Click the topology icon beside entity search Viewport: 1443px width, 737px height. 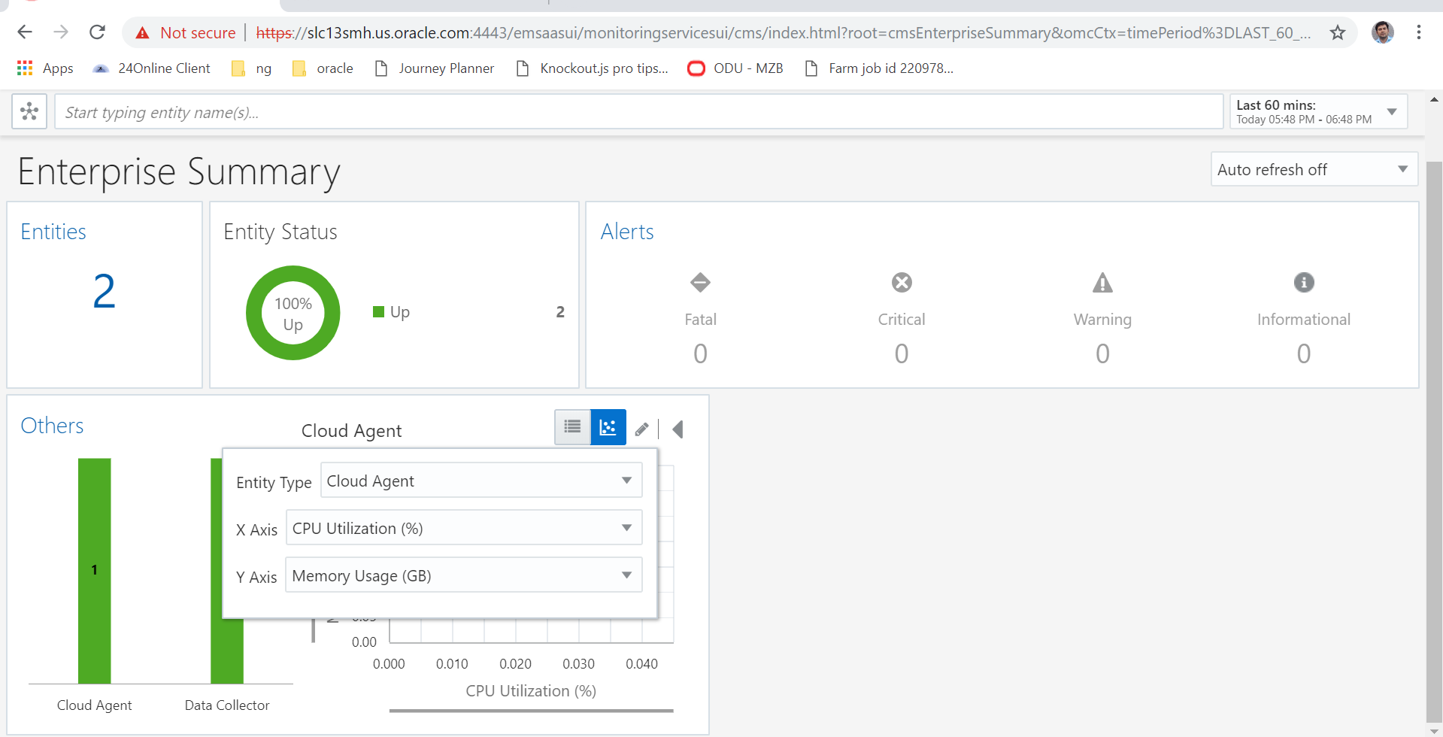pyautogui.click(x=29, y=111)
